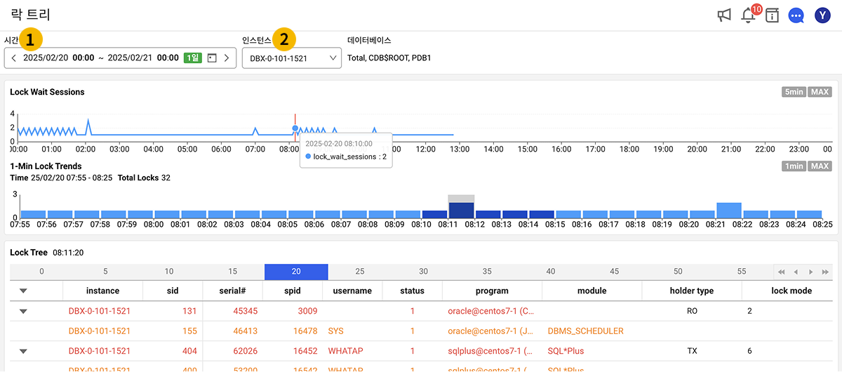Open the calendar picker icon

click(x=212, y=58)
